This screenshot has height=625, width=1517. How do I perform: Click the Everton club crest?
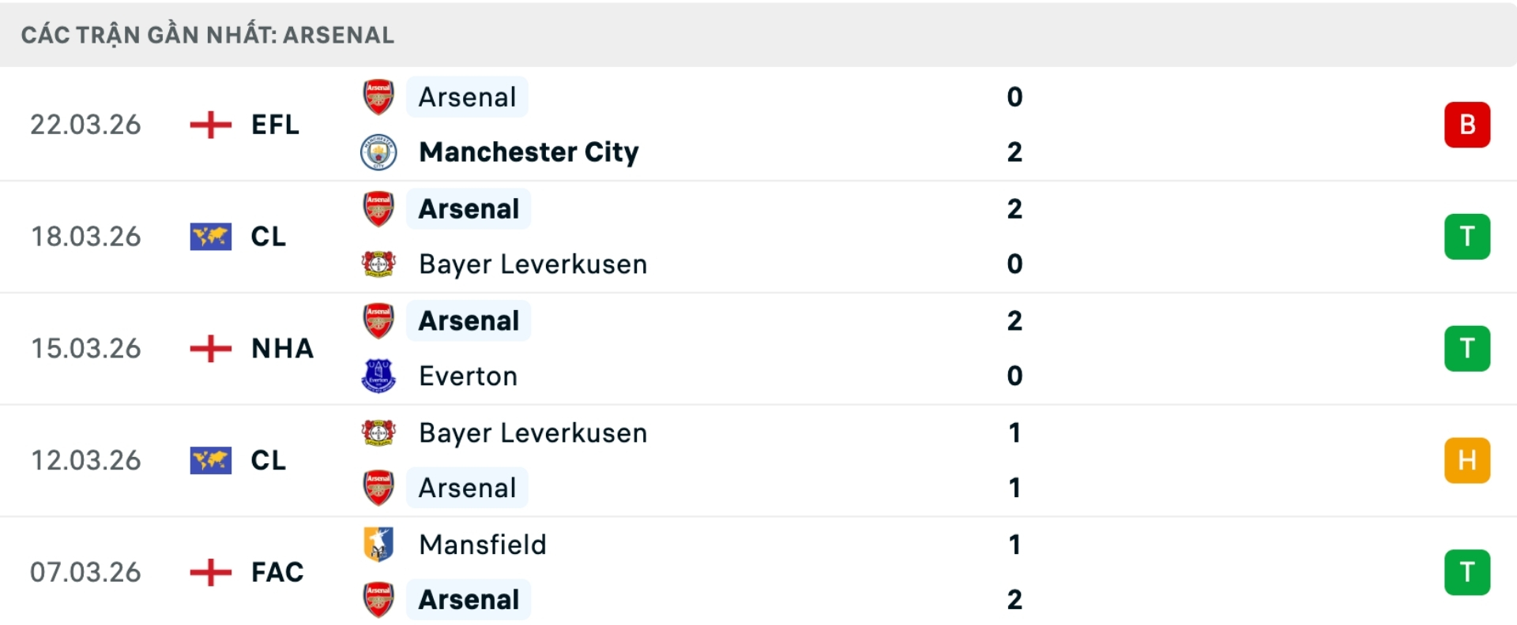click(378, 376)
